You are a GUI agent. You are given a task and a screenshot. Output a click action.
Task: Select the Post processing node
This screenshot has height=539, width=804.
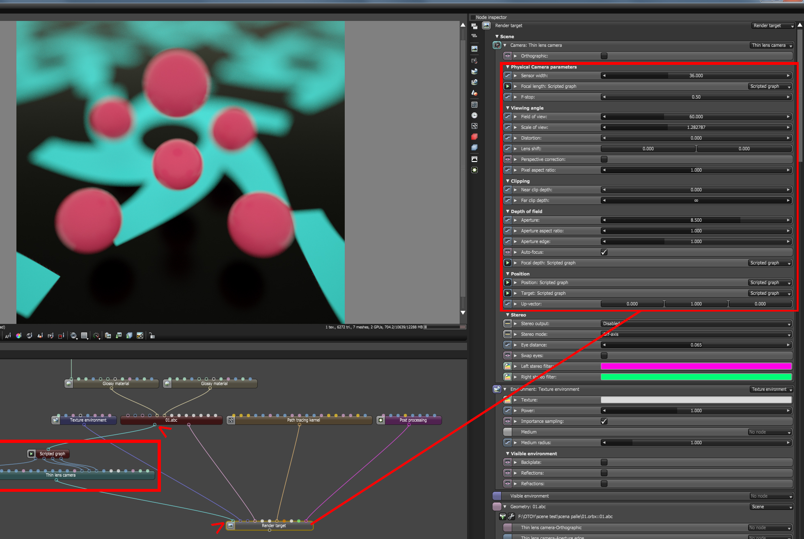tap(413, 420)
